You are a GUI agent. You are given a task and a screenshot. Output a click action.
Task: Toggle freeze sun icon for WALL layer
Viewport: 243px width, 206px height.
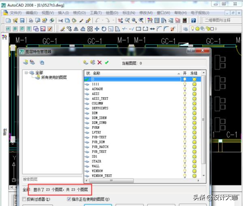click(x=194, y=166)
